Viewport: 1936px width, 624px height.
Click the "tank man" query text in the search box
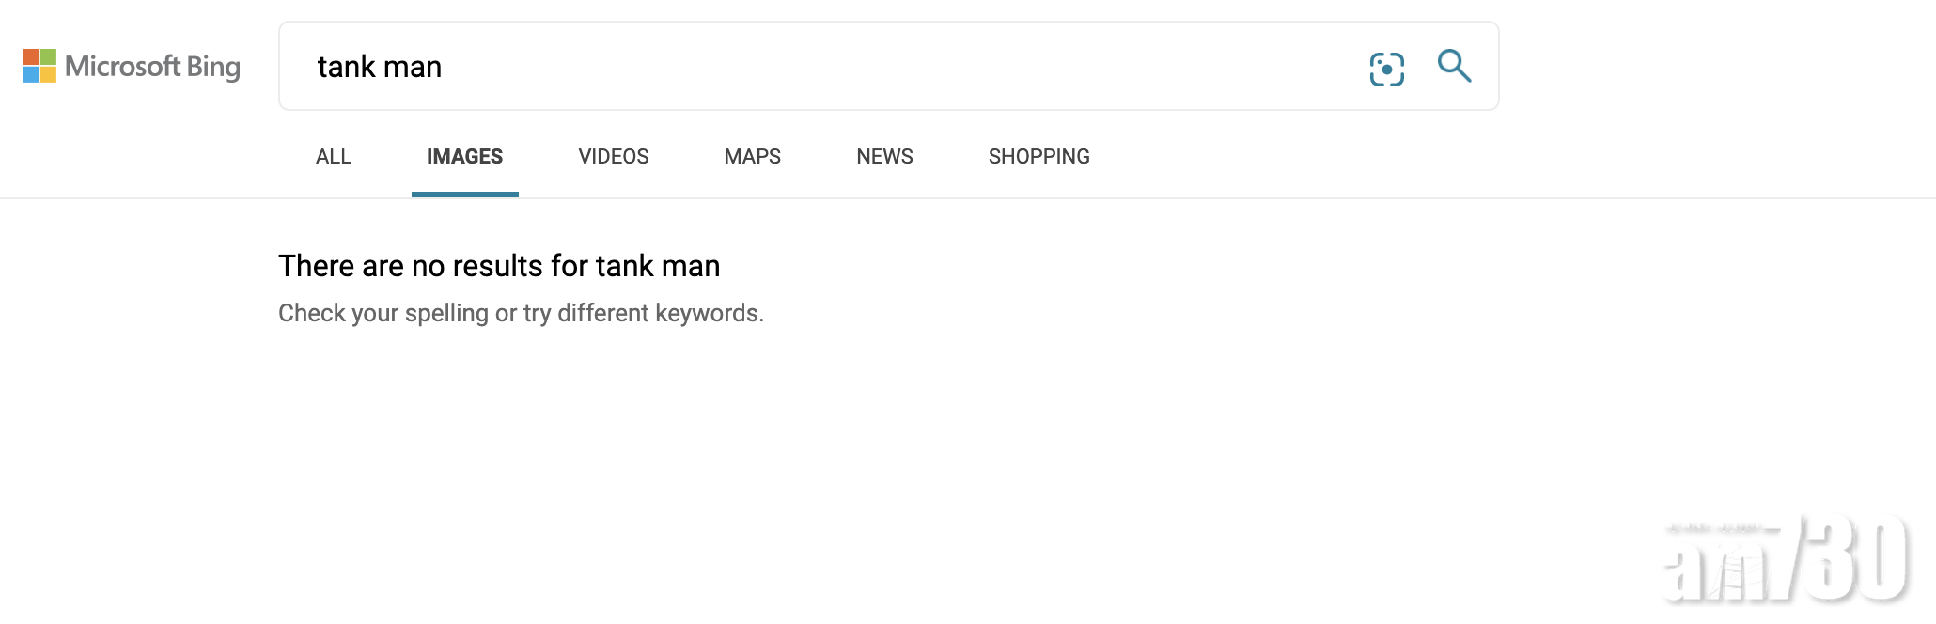point(380,67)
